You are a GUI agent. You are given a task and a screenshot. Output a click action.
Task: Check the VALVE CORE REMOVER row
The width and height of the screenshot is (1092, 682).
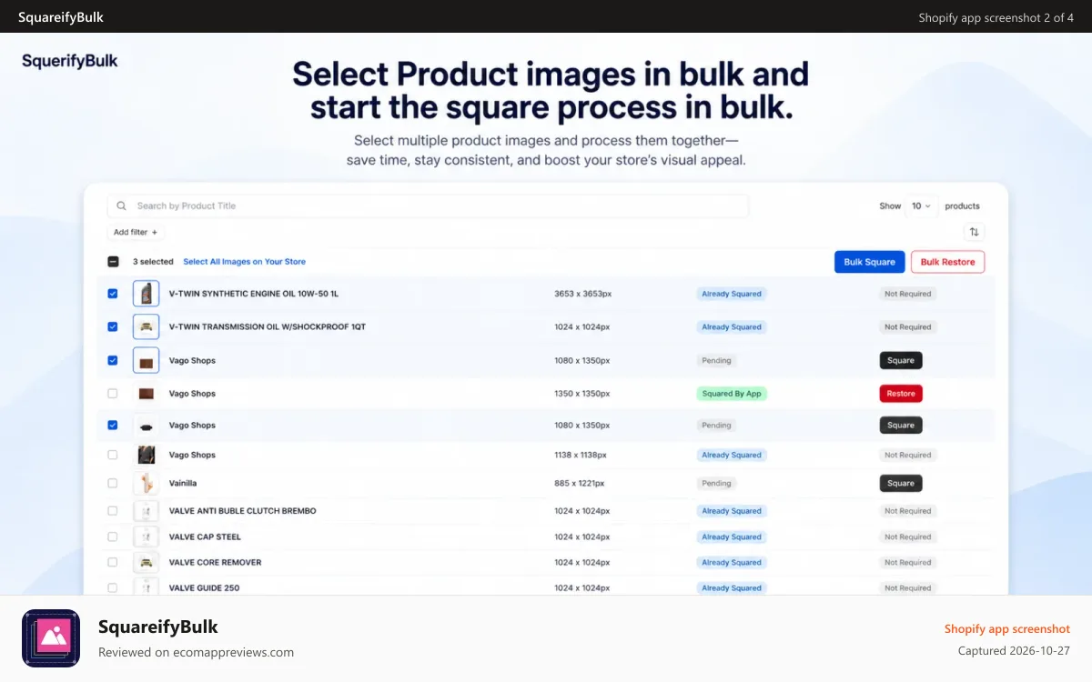(x=113, y=562)
